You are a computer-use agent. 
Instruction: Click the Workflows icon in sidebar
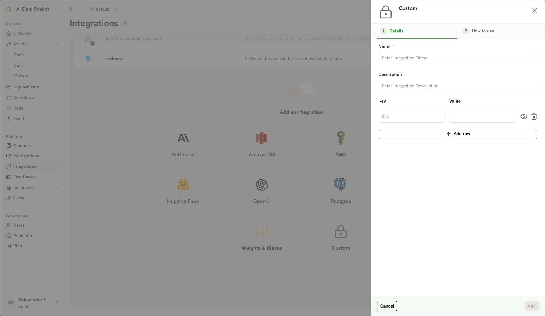click(9, 98)
